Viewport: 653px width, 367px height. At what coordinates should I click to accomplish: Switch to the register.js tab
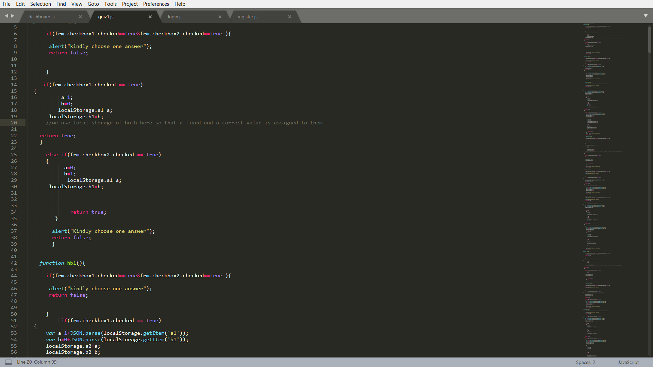247,17
